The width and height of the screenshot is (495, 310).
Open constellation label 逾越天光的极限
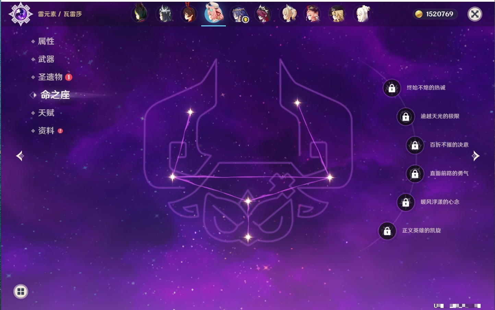[x=440, y=116]
